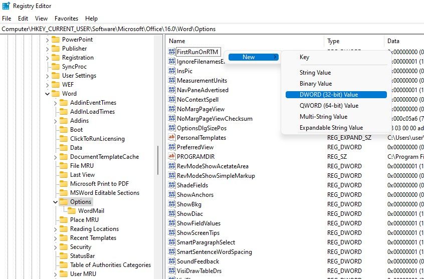Click the NavPaneAdvertised value icon

[x=172, y=90]
